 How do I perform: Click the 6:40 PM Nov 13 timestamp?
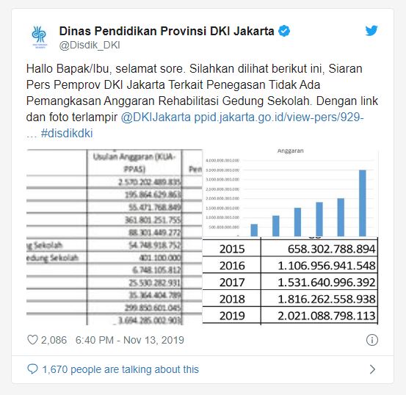coord(130,340)
